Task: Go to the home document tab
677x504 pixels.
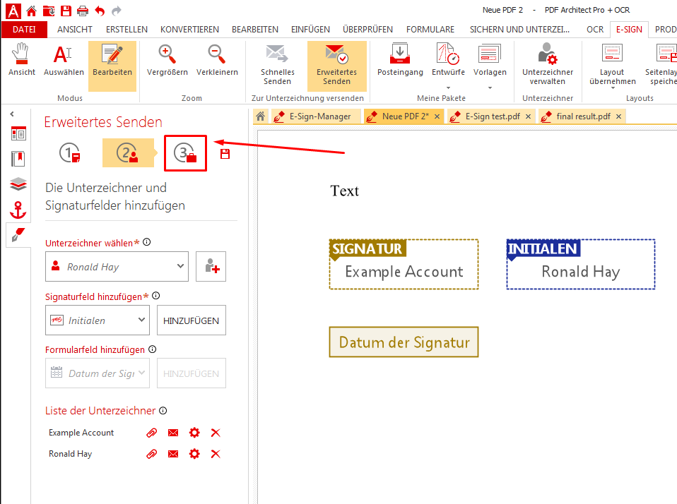Action: point(260,116)
